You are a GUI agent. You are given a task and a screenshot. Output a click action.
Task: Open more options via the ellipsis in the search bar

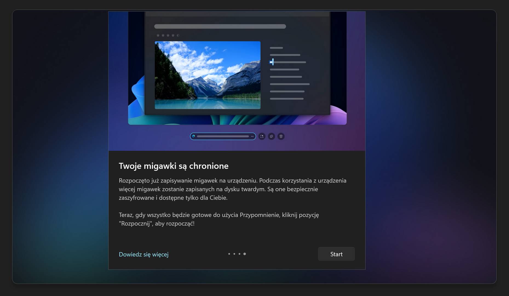252,136
